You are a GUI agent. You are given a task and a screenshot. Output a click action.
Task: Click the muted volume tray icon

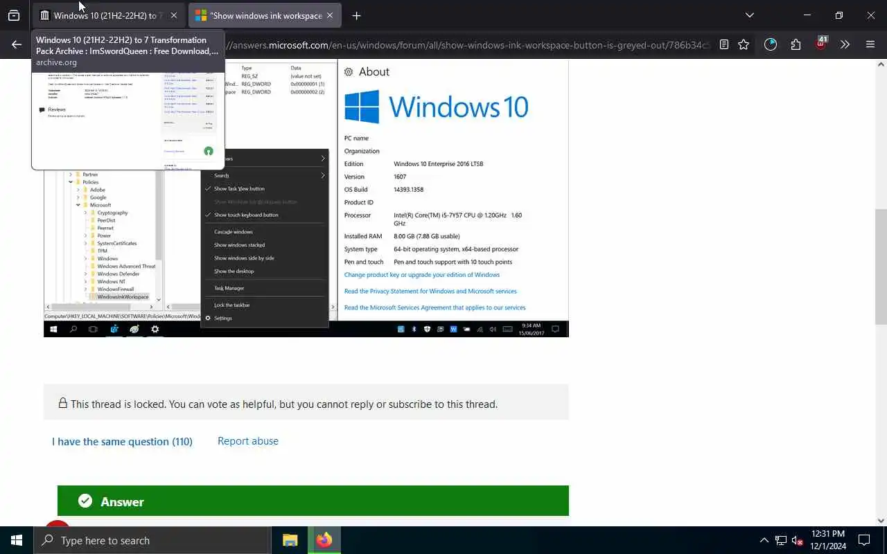[798, 540]
